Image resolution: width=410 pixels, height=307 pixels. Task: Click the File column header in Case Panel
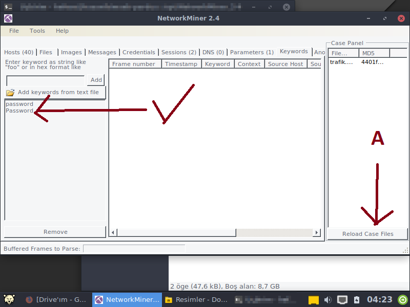(343, 53)
